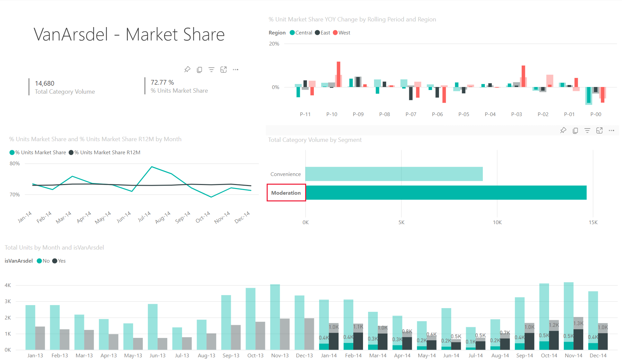The image size is (622, 364).
Task: Pin the Total Category Volume by Segment chart
Action: click(563, 130)
